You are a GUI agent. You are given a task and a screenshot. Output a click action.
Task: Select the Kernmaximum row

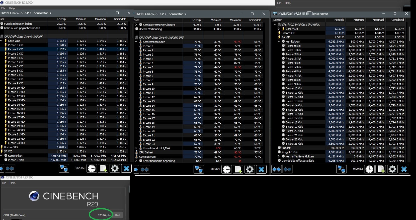pyautogui.click(x=199, y=157)
